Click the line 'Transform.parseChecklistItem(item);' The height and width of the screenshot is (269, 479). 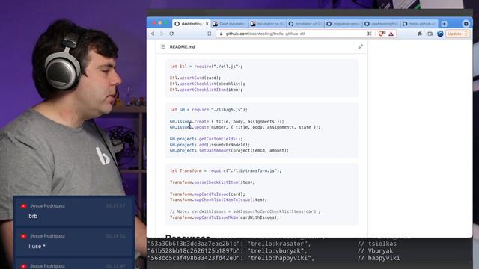tap(213, 182)
